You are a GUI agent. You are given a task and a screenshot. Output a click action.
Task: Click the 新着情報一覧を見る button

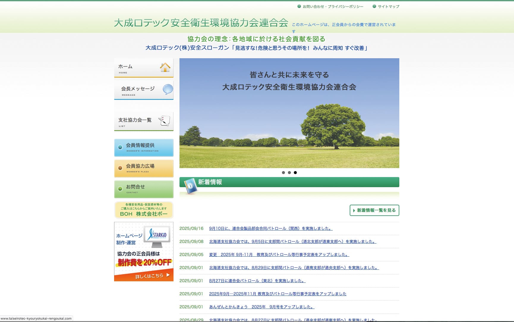(x=374, y=210)
